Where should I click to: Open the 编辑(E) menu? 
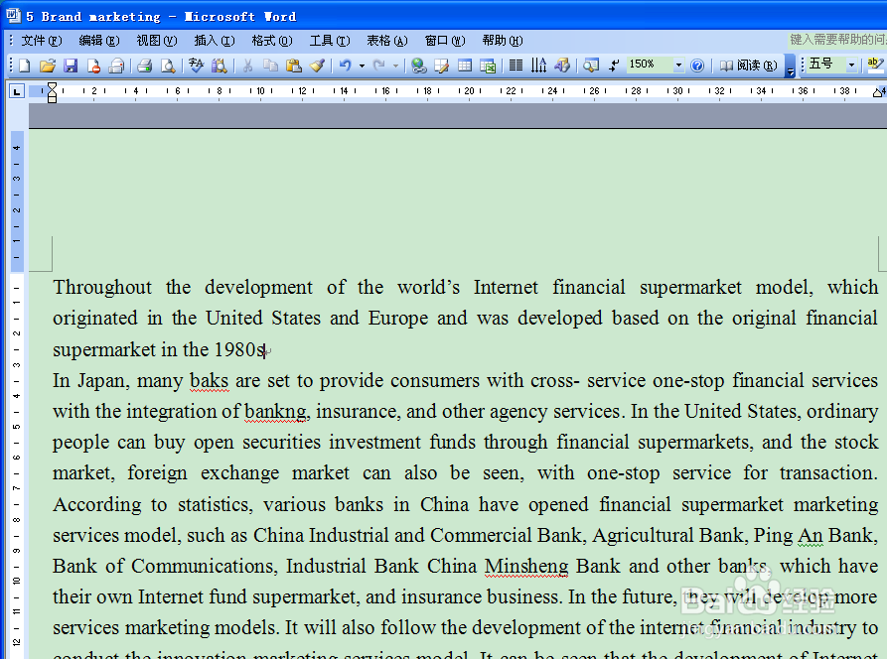tap(99, 41)
